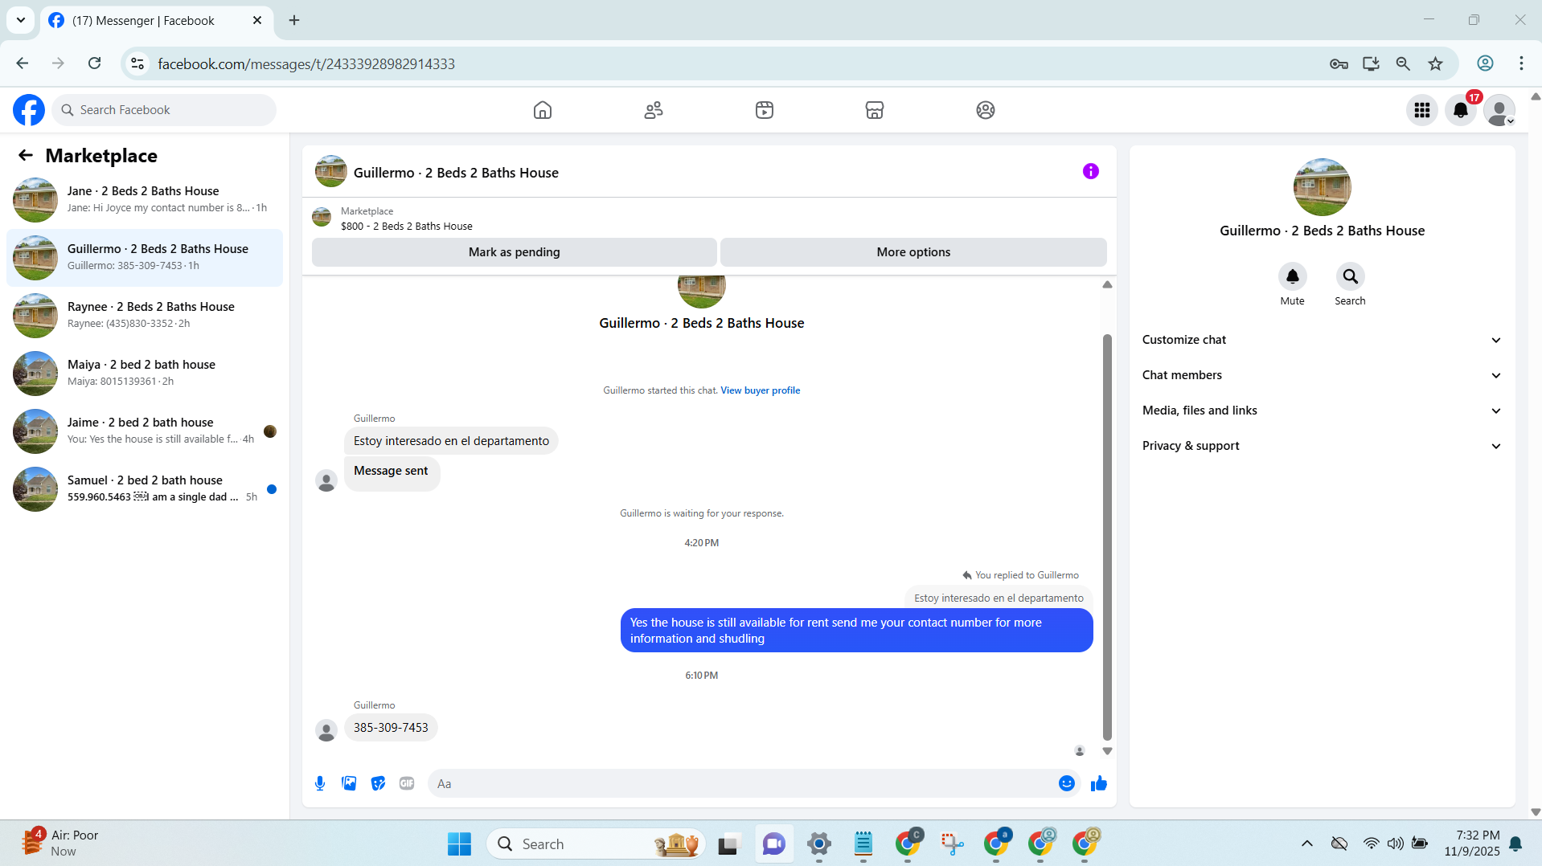Click the voice clip microphone icon
Viewport: 1542px width, 866px height.
320,783
